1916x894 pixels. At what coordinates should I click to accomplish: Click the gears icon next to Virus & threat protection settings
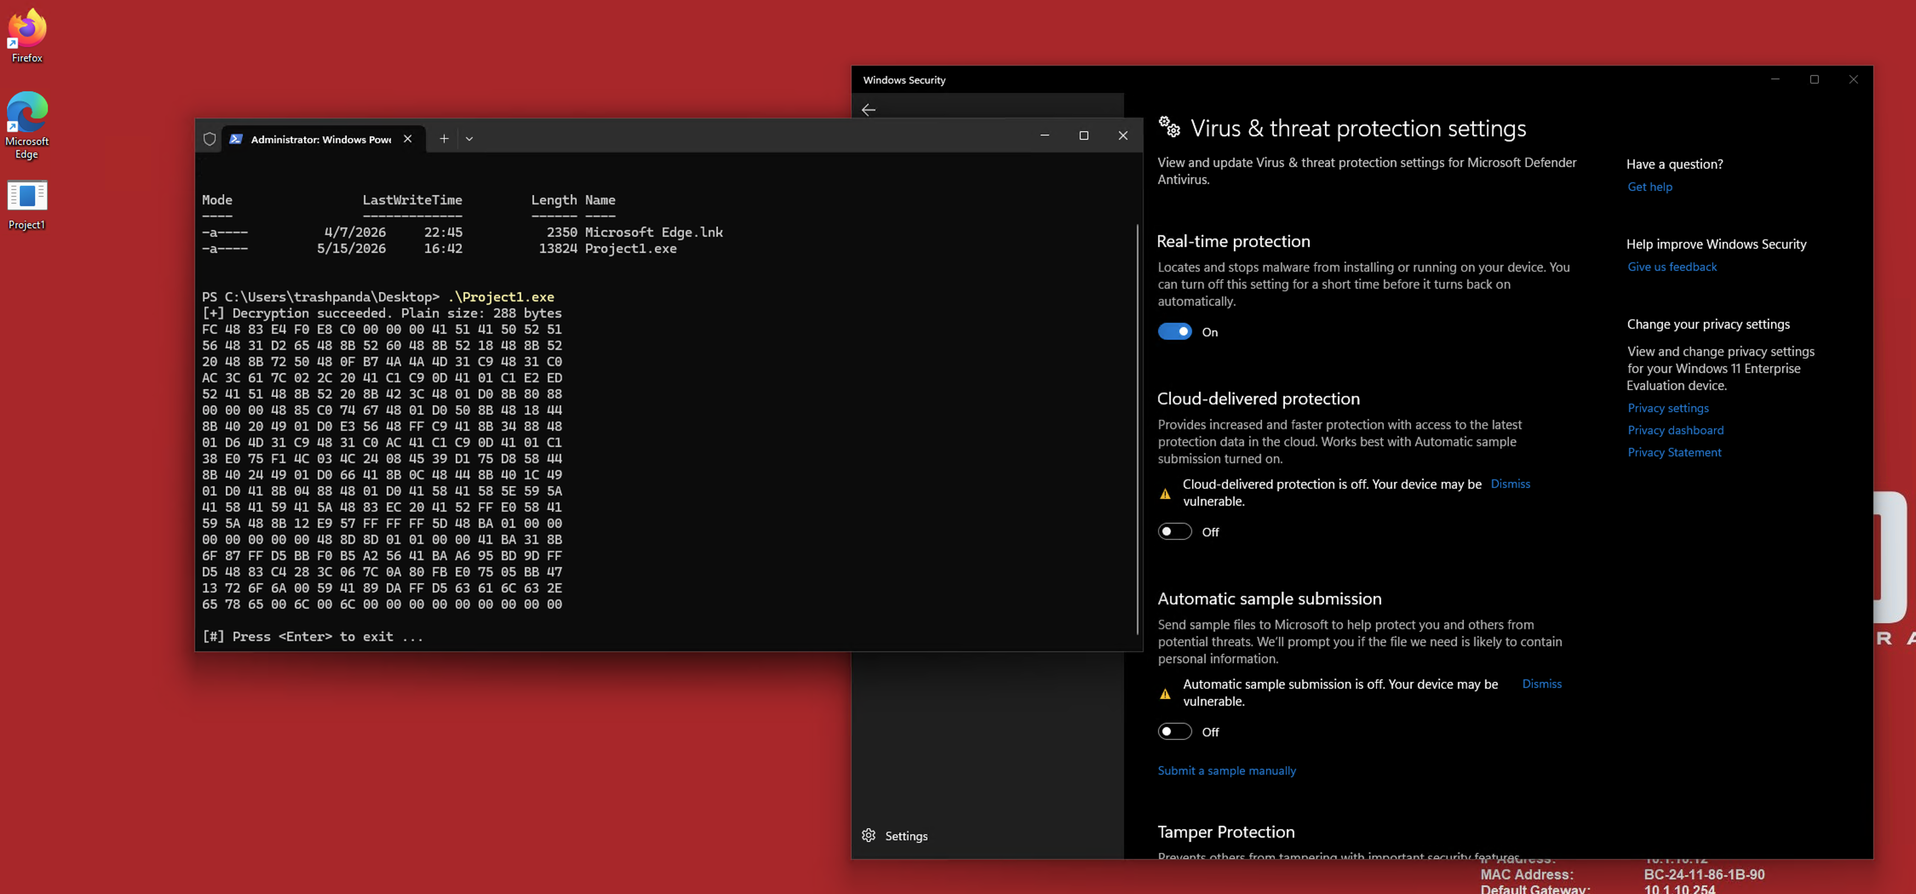tap(1169, 127)
